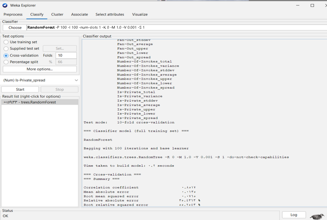Open the Log window
The height and width of the screenshot is (220, 327).
click(294, 215)
